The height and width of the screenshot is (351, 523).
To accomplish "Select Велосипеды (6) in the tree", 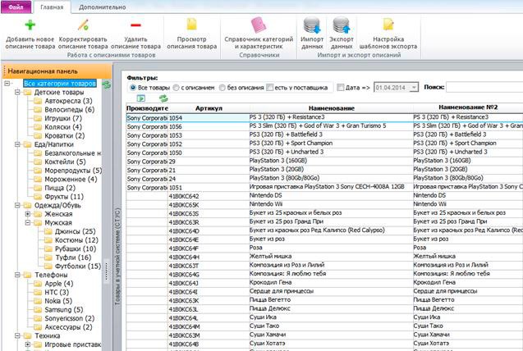I will (69, 110).
